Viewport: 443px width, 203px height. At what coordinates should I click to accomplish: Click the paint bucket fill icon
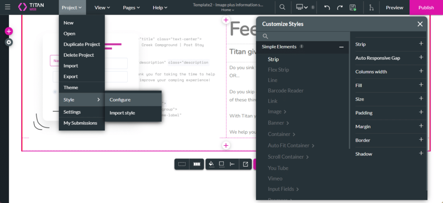click(x=211, y=164)
